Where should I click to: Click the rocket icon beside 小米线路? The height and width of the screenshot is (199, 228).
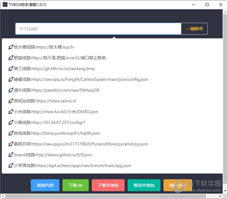[x=11, y=112]
